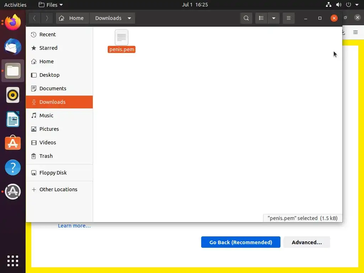The height and width of the screenshot is (273, 364).
Task: Click the Activities button
Action: [15, 5]
